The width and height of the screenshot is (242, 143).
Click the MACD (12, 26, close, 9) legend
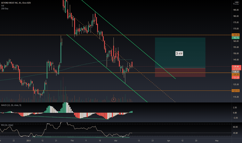coord(11,105)
